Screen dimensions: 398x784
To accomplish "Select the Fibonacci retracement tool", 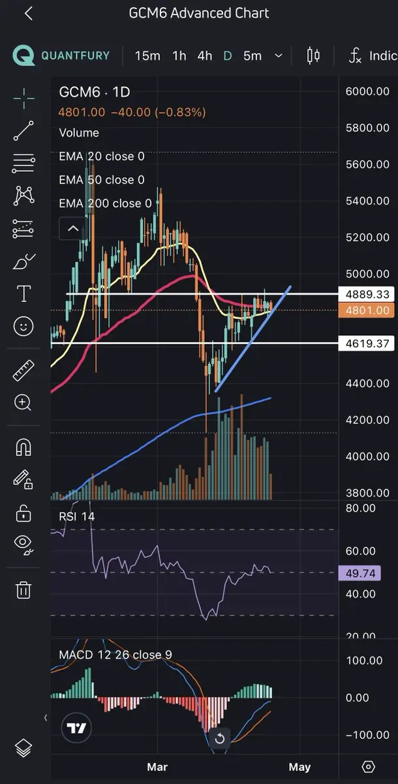I will click(x=23, y=163).
